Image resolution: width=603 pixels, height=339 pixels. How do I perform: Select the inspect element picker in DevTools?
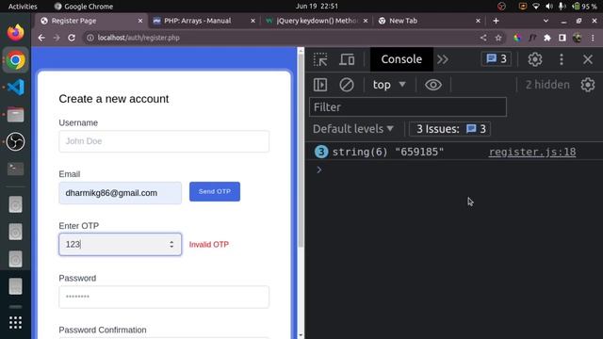coord(320,59)
